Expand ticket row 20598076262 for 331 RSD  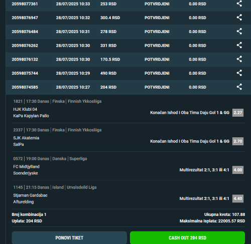click(129, 46)
